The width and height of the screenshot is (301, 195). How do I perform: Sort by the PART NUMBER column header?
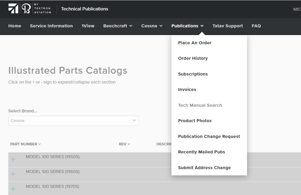click(25, 144)
